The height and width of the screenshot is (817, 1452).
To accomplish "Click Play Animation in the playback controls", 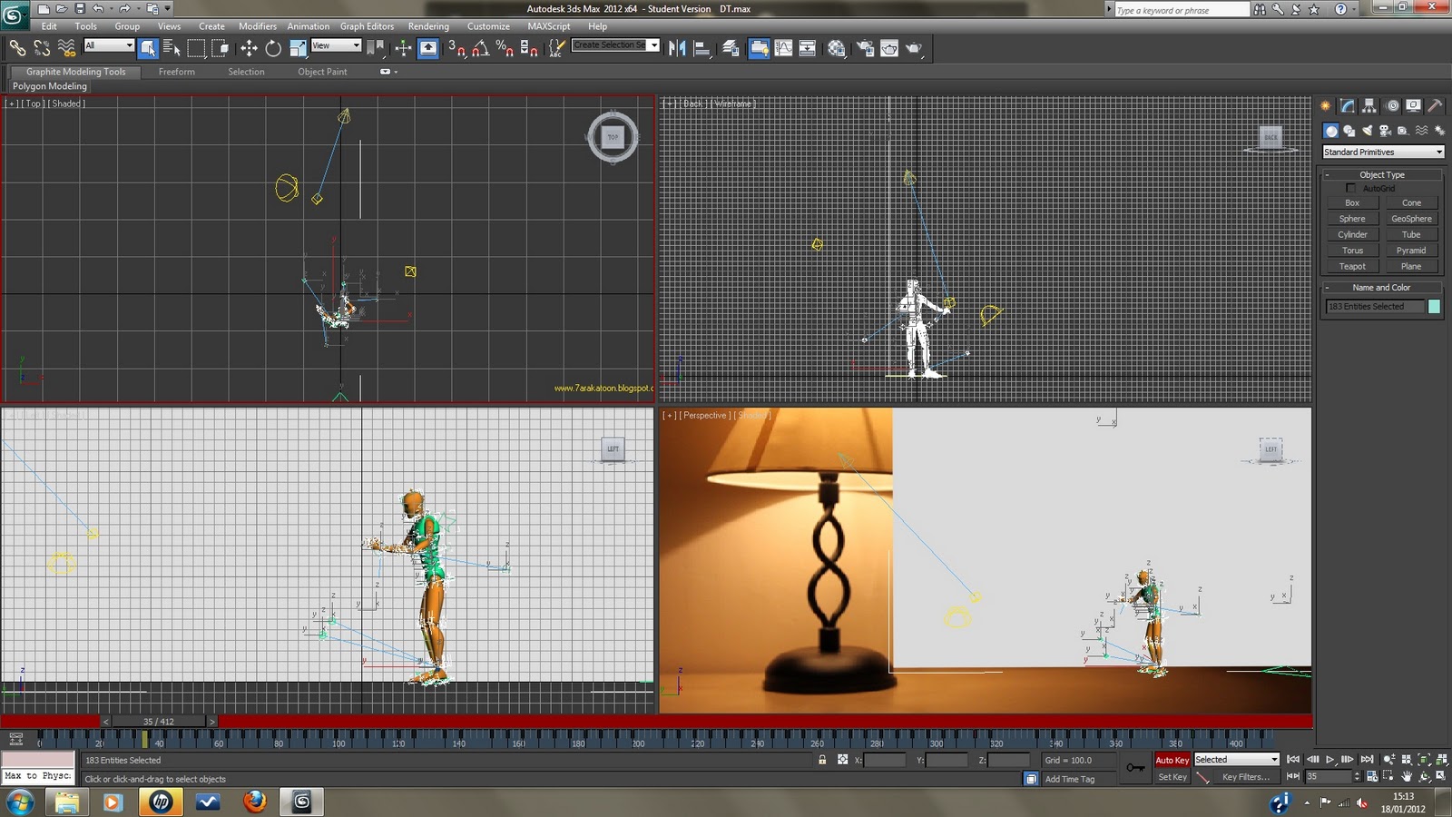I will pos(1330,760).
